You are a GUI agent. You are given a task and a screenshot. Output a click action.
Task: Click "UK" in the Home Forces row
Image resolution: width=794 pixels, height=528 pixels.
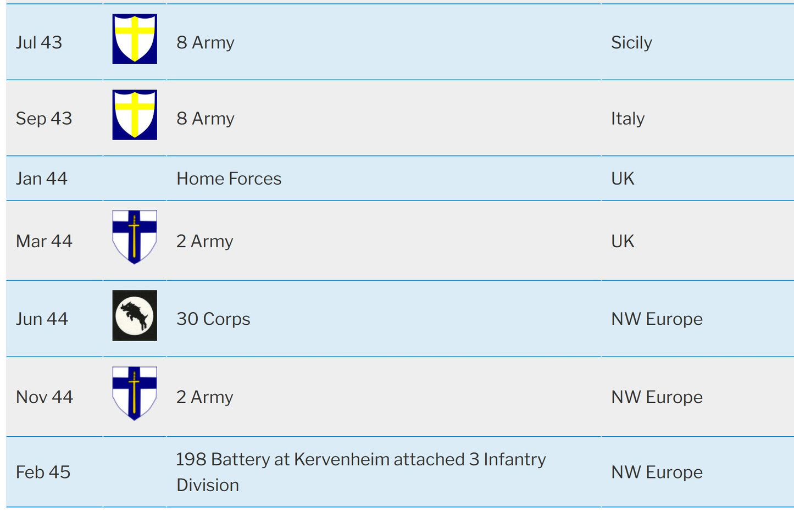(x=623, y=179)
